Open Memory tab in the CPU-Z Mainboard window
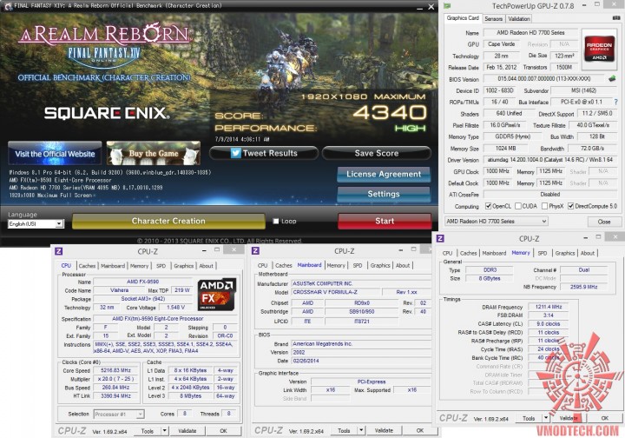 point(336,265)
